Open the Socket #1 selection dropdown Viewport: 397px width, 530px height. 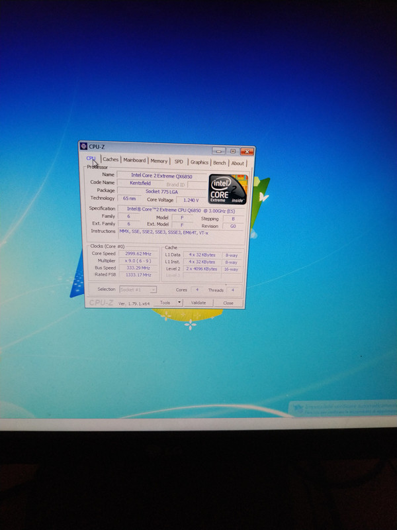[138, 290]
